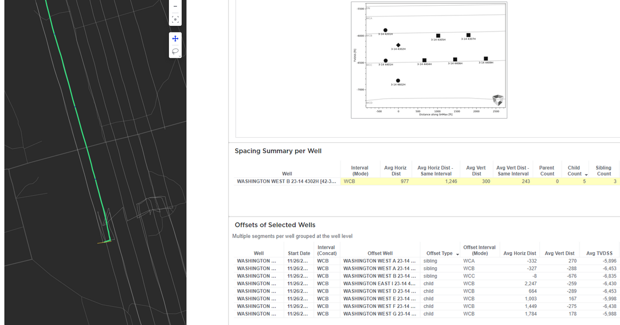Viewport: 620px width, 325px height.
Task: Click the square marker for well 3-14 4406H
Action: [455, 59]
